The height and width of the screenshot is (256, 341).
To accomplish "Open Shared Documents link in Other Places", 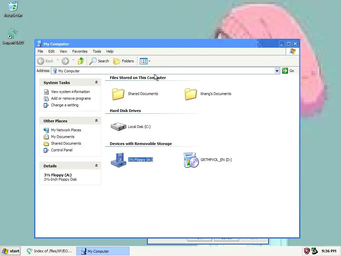I will tap(66, 143).
